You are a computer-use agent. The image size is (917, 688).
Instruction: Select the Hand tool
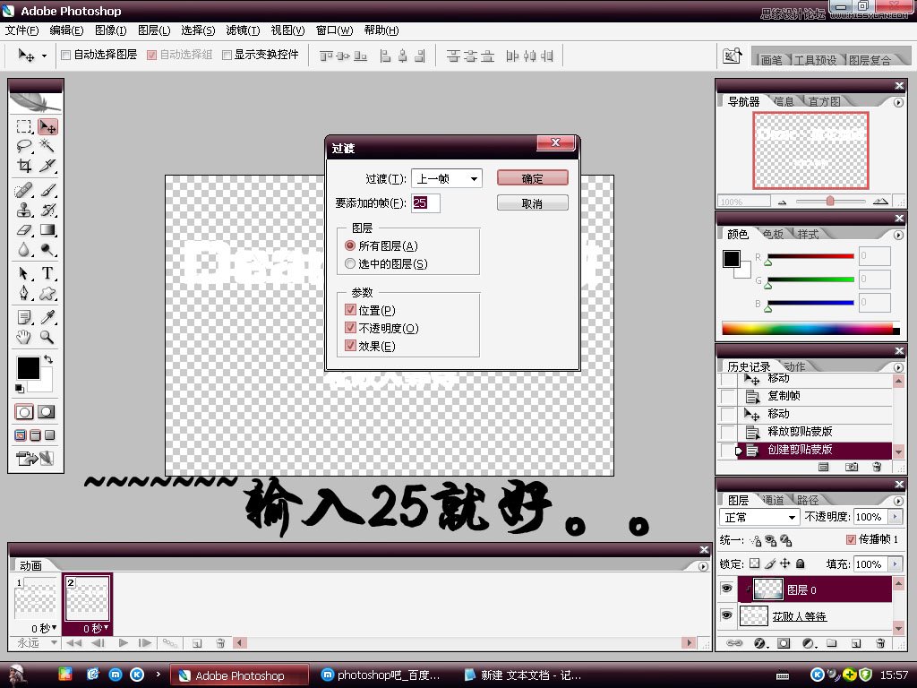click(x=24, y=337)
